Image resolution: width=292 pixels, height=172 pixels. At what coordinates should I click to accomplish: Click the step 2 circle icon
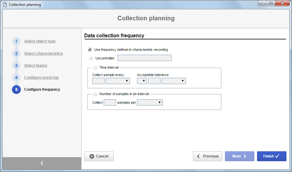(x=16, y=53)
